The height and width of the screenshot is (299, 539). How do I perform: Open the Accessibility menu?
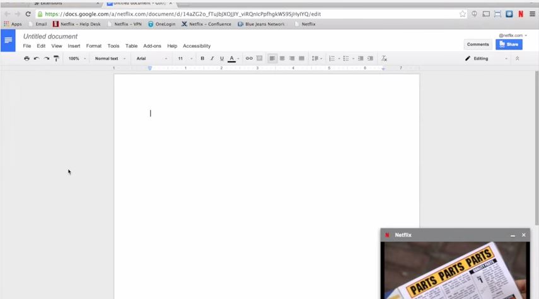[197, 46]
